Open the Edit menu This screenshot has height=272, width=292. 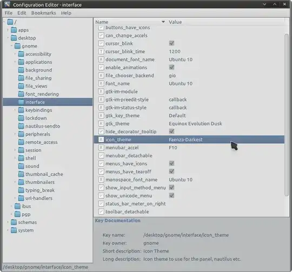pyautogui.click(x=22, y=13)
